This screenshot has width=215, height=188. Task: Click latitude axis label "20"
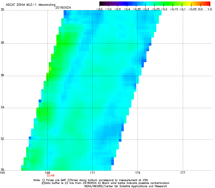tap(2, 170)
